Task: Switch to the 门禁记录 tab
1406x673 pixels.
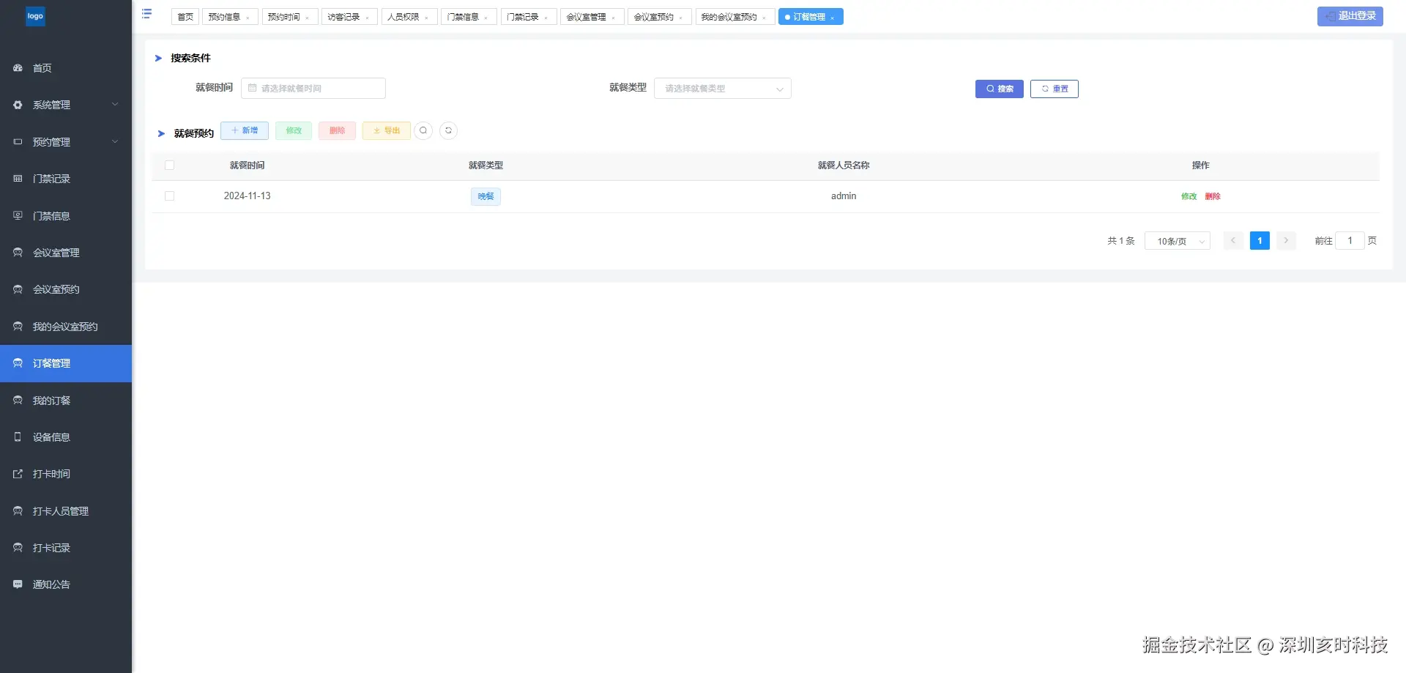Action: point(528,17)
